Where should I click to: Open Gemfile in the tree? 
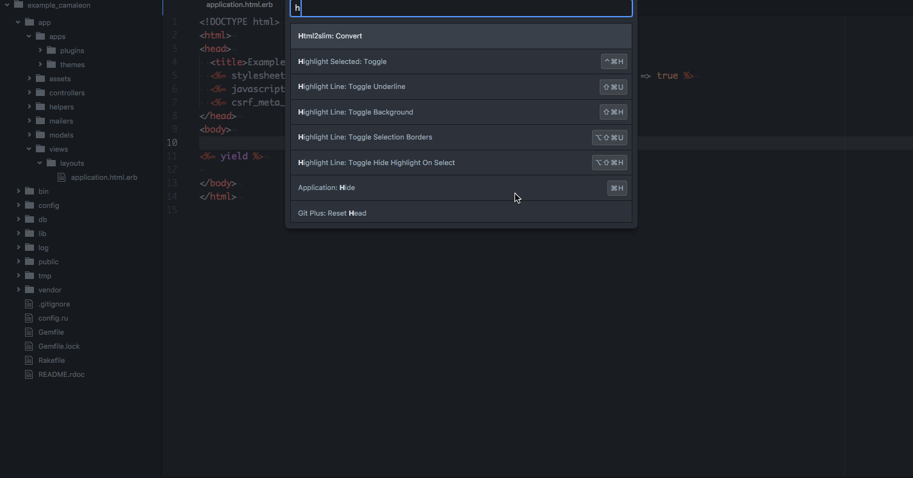51,332
